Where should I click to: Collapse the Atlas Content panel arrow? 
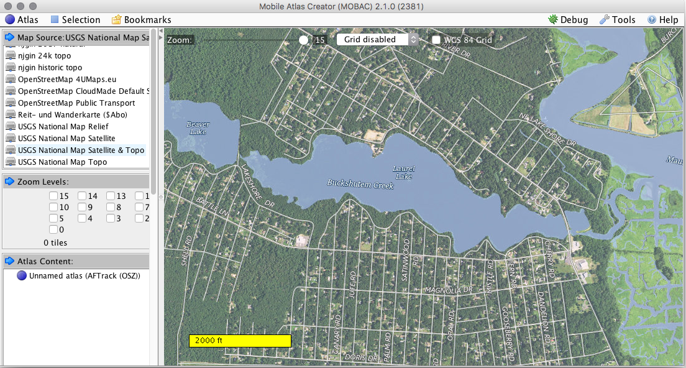tap(9, 261)
